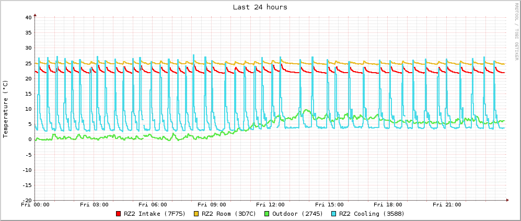Image resolution: width=521 pixels, height=221 pixels.
Task: Select the 'RZ2 Intake (7F75)' legend label
Action: click(154, 214)
